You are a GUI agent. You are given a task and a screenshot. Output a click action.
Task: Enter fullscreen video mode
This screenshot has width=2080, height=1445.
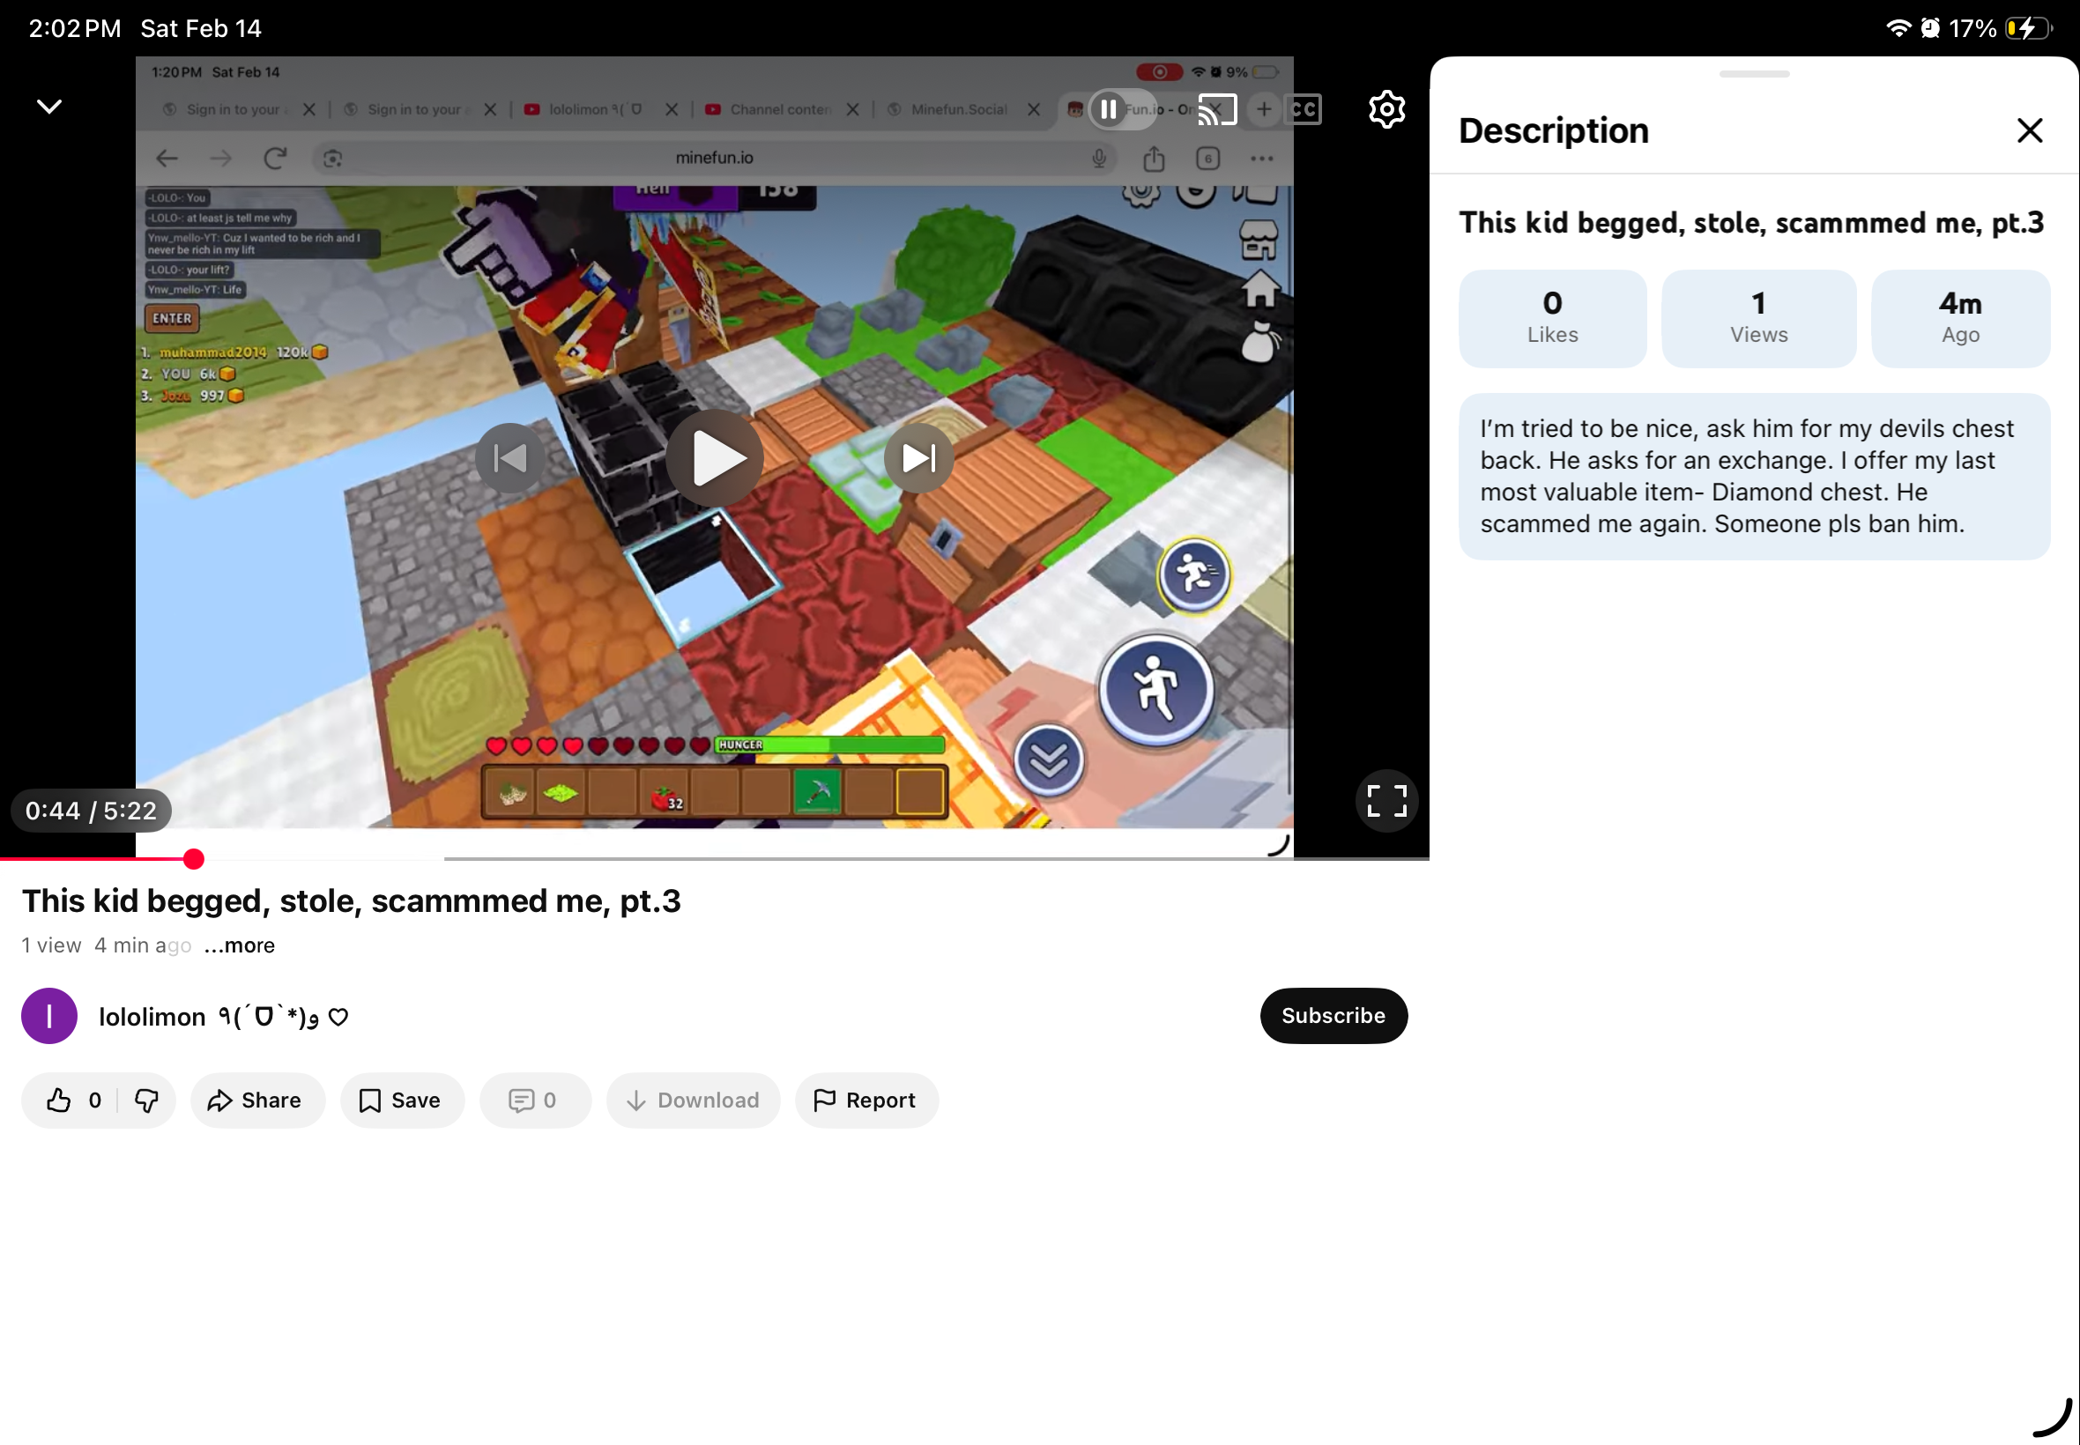click(x=1385, y=801)
